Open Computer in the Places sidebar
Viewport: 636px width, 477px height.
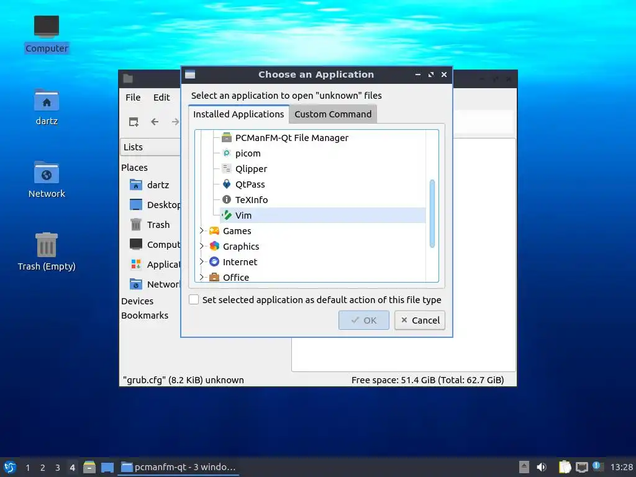pyautogui.click(x=154, y=245)
